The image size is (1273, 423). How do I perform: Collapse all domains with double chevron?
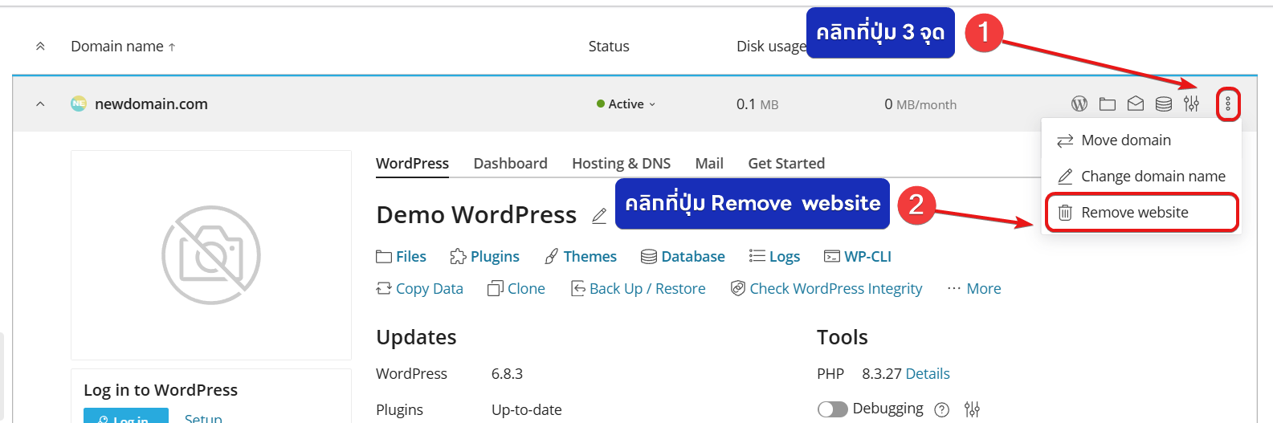40,47
